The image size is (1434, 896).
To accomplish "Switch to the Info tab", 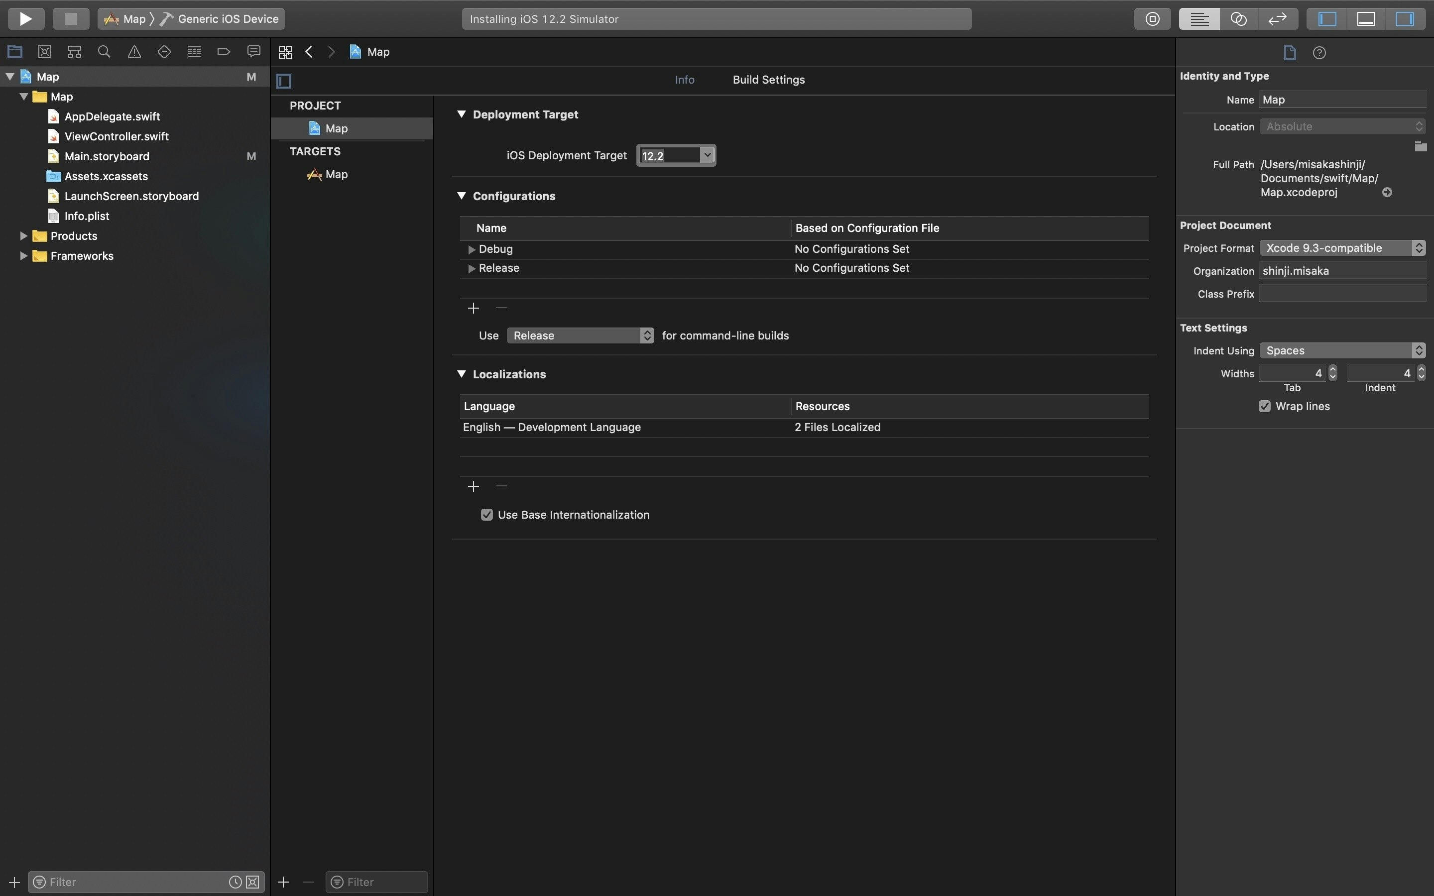I will (x=685, y=80).
